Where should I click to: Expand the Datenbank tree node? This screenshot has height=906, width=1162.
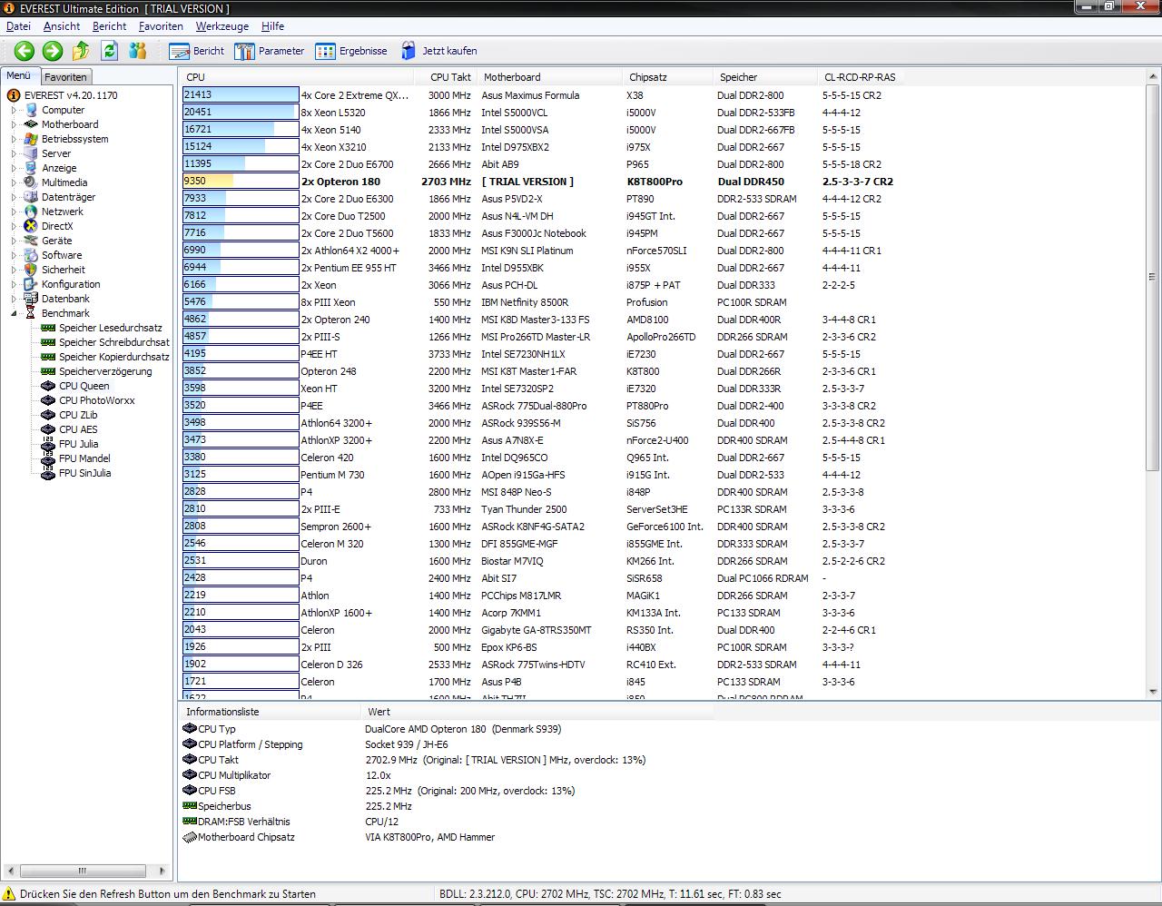(14, 299)
